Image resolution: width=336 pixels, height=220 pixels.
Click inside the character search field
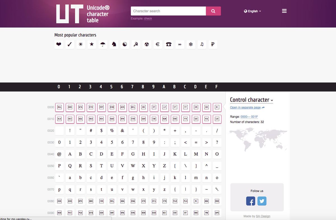click(x=168, y=11)
